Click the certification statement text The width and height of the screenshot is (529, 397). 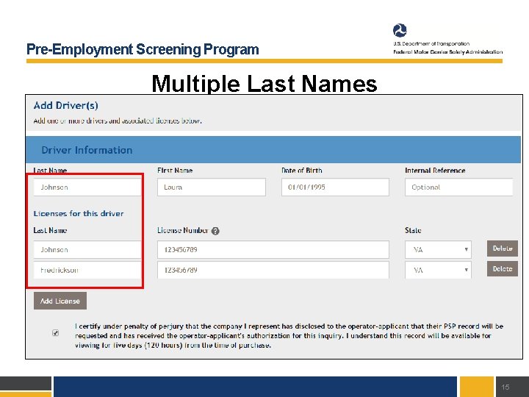click(289, 335)
